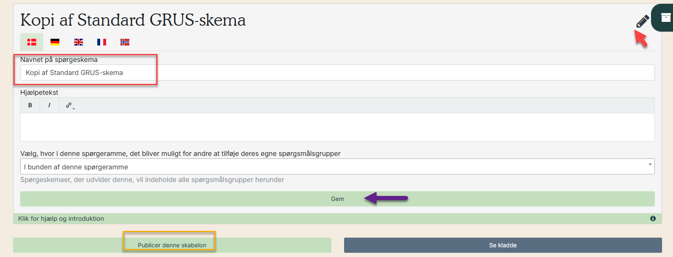
Task: Switch to the German flag language tab
Action: point(55,42)
